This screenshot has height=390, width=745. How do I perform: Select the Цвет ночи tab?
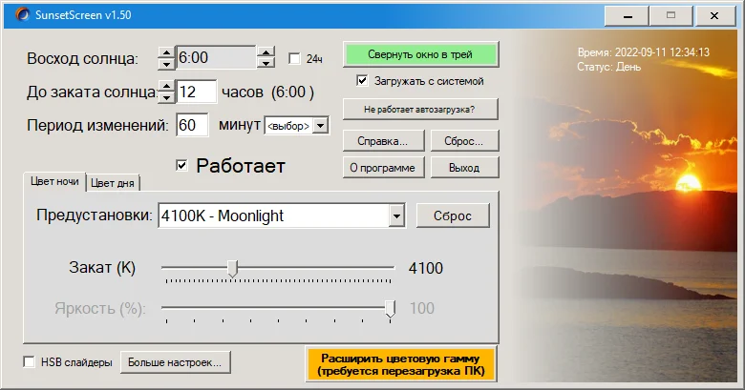[x=54, y=181]
